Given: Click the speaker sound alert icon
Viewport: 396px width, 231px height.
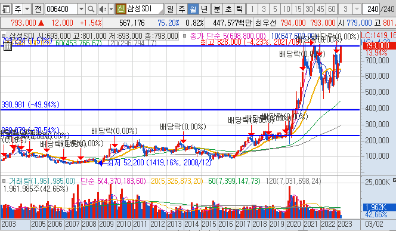Looking at the screenshot, I should 103,10.
